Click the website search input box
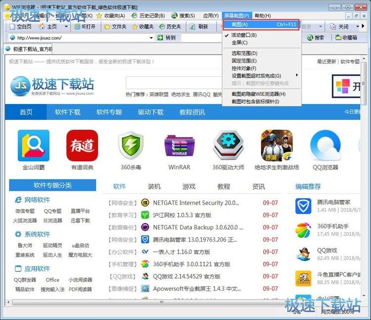This screenshot has height=320, width=371. click(x=174, y=83)
